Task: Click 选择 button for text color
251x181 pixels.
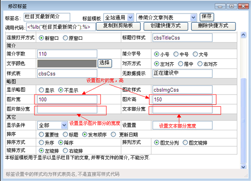Action: pos(105,63)
